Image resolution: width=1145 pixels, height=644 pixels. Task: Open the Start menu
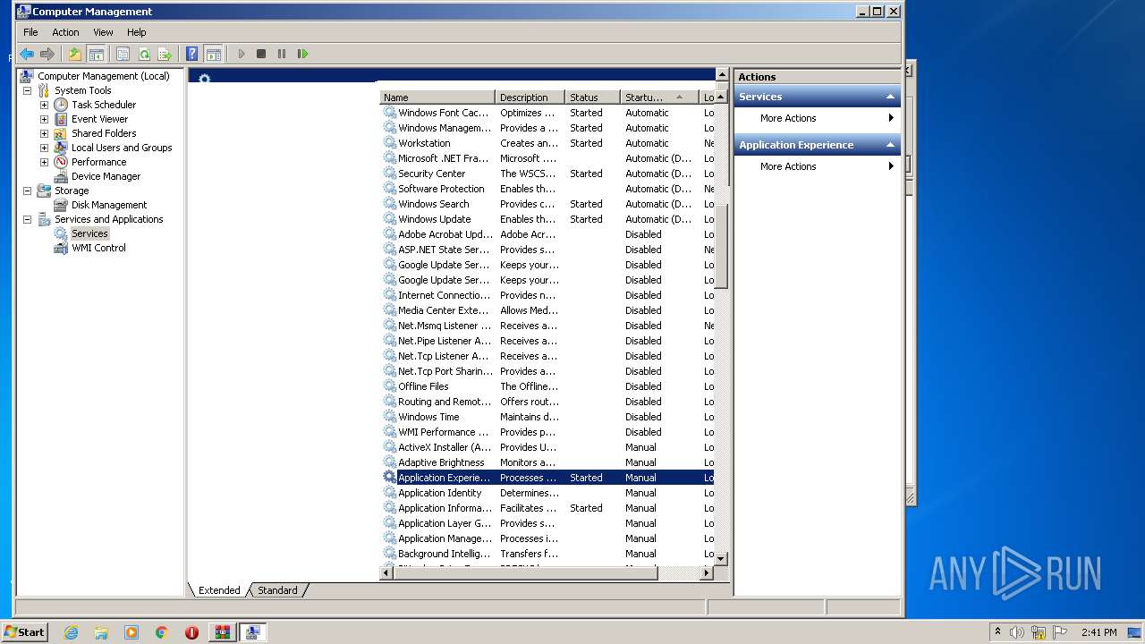[x=25, y=631]
